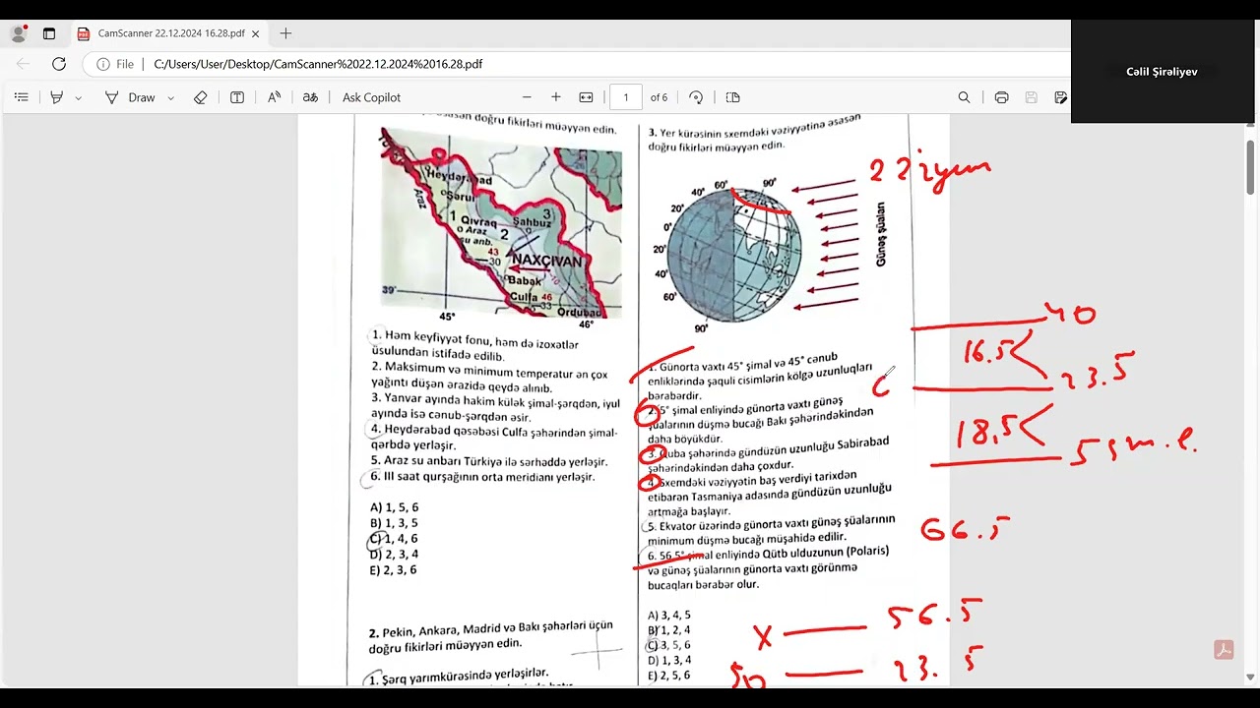1260x708 pixels.
Task: Activate the Draw tool
Action: pos(130,97)
